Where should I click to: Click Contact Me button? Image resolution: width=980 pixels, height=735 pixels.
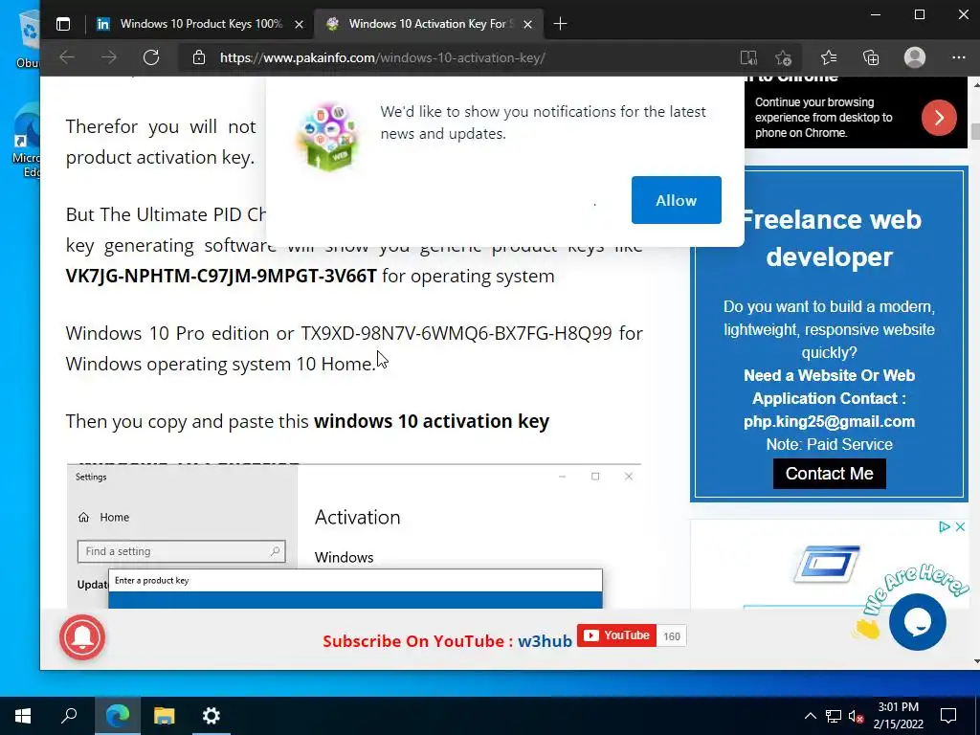829,474
